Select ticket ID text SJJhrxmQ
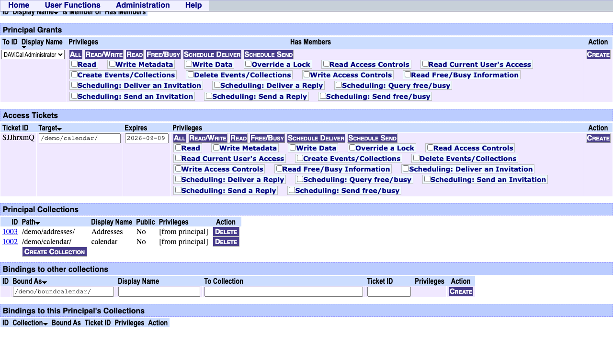Screen dimensions: 613x344 [18, 138]
